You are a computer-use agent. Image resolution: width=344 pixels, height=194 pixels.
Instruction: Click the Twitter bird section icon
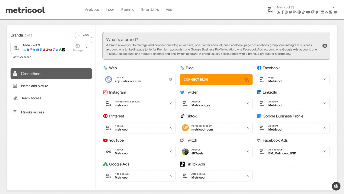(x=182, y=92)
